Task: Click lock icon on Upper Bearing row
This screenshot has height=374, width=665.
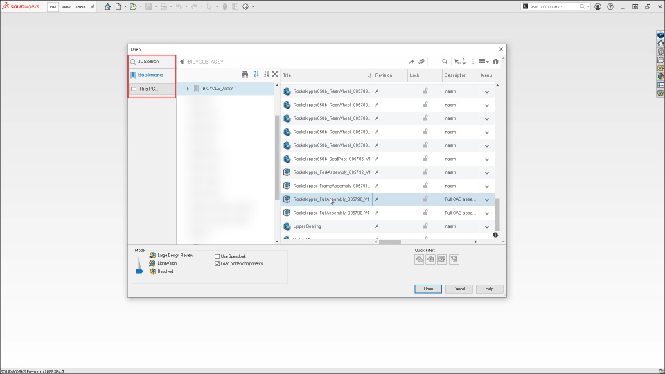Action: point(425,226)
